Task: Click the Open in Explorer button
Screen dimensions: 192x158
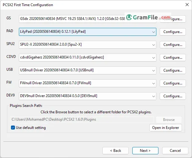Action: tap(165, 128)
